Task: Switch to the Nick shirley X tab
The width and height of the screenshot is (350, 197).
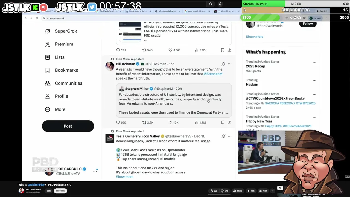Action: tap(226, 11)
